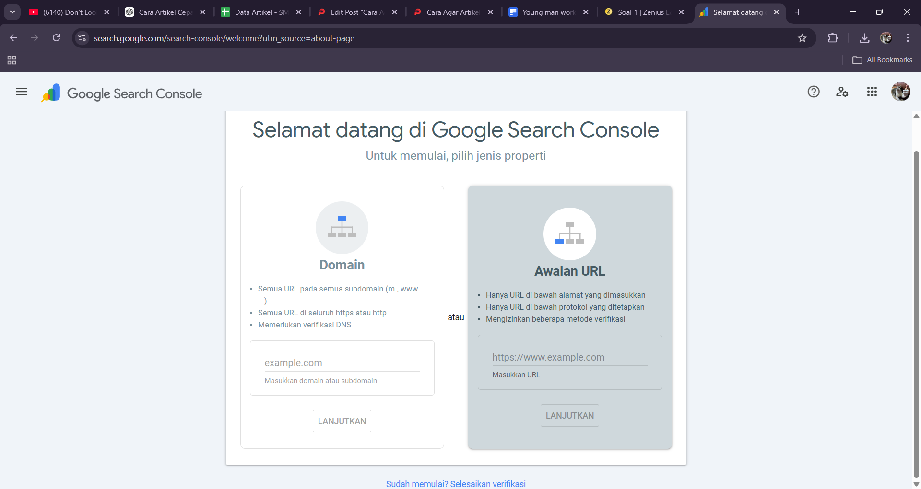The height and width of the screenshot is (489, 921).
Task: Click the page vertical scrollbar
Action: [916, 314]
